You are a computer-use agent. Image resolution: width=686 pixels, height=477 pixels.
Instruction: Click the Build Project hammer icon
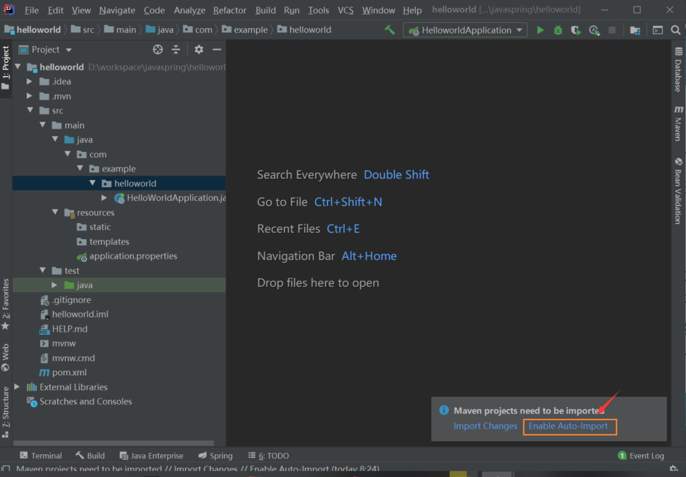pos(389,29)
